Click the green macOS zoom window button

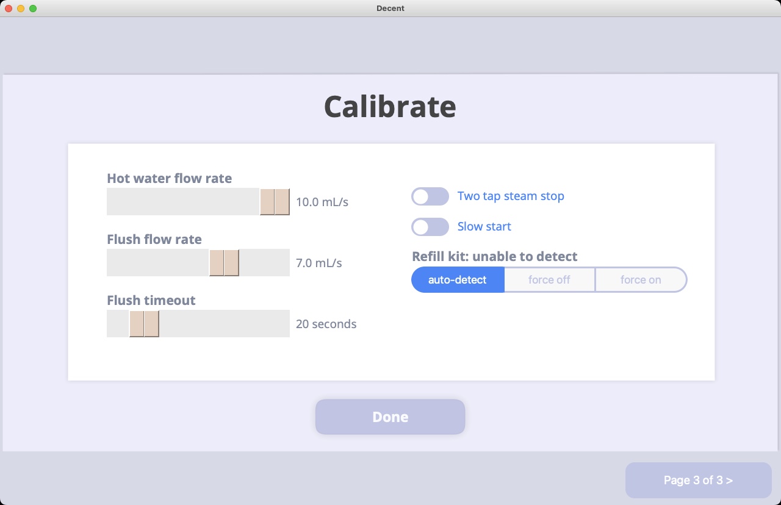point(33,9)
